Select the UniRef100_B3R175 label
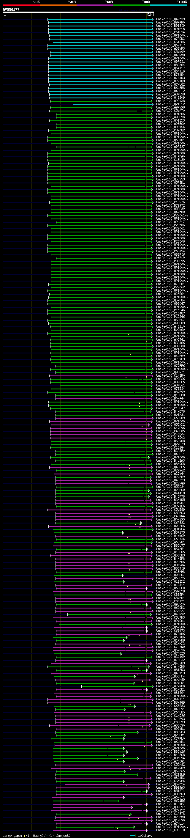Image resolution: width=190 pixels, height=838 pixels. (170, 532)
